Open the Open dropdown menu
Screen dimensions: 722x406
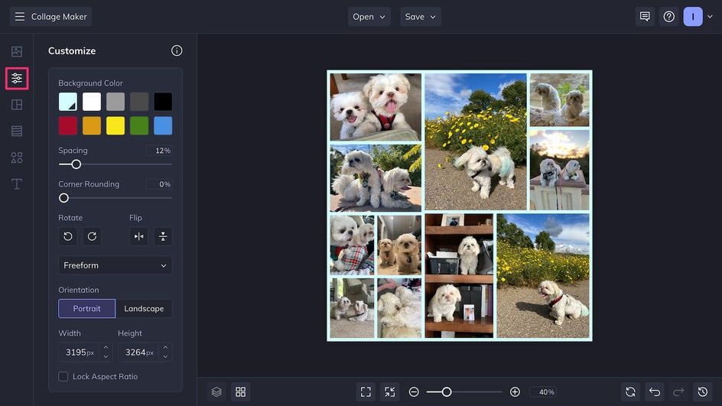[369, 17]
